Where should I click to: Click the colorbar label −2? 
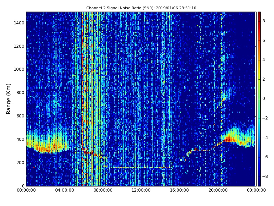(265, 118)
